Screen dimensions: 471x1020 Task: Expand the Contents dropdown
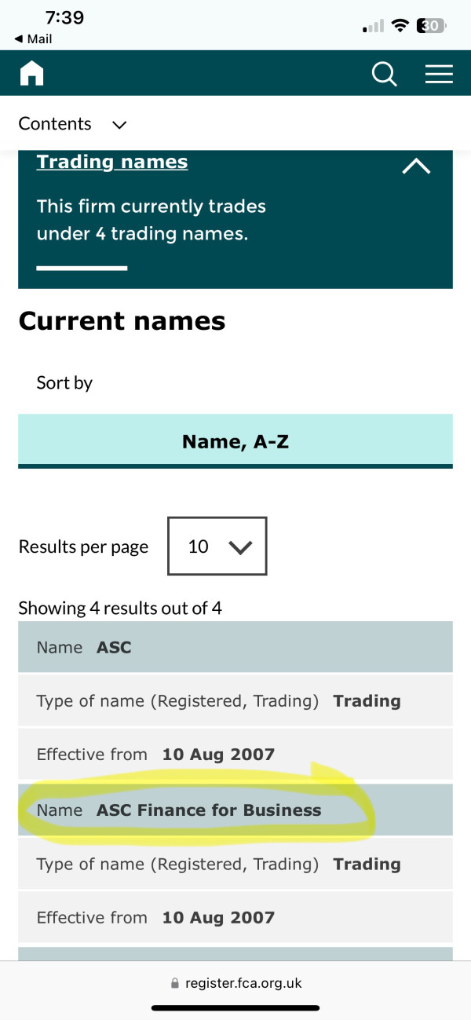pos(119,125)
